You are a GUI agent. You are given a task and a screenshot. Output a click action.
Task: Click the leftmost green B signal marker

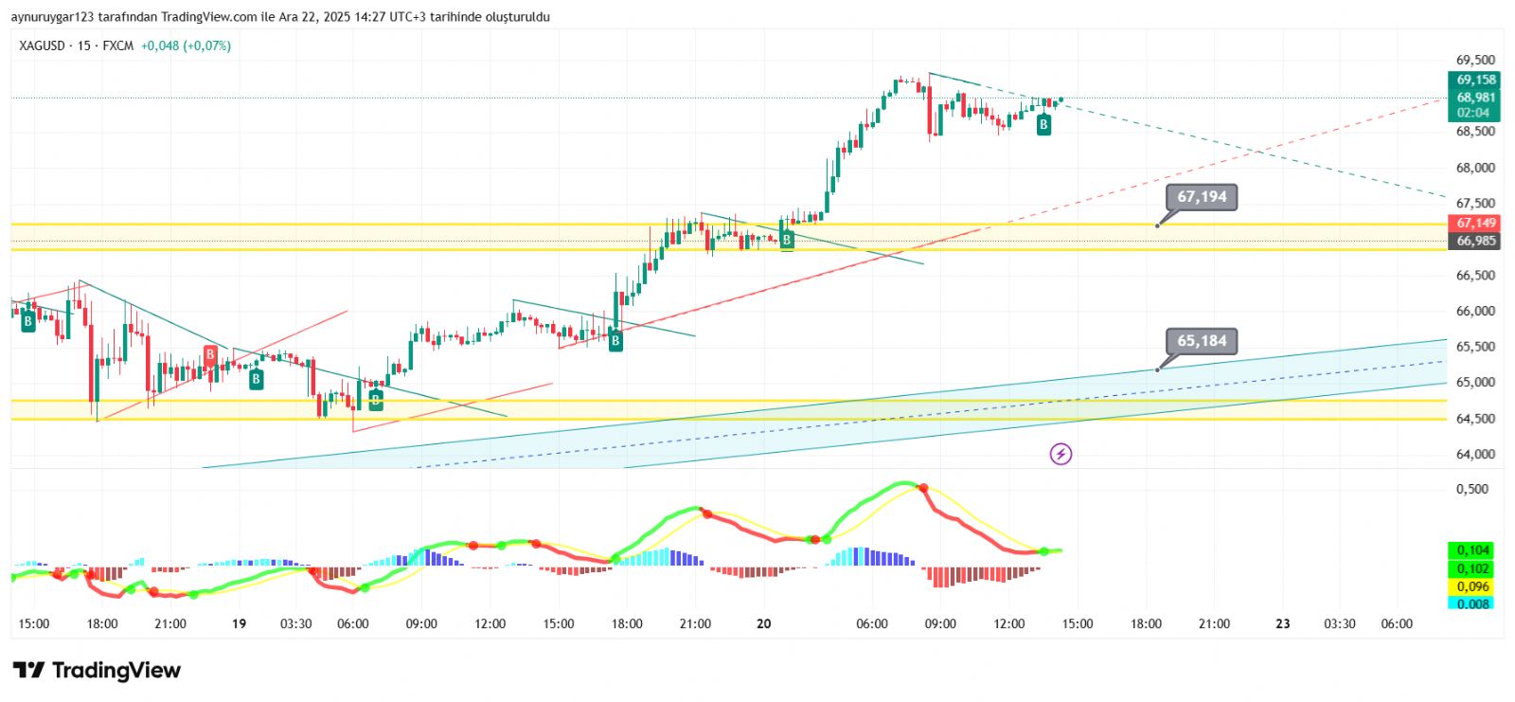(x=27, y=321)
